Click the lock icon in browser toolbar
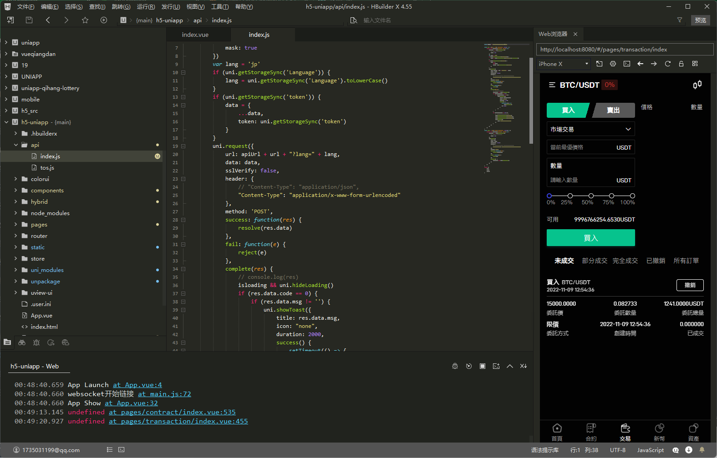This screenshot has height=458, width=717. pos(681,64)
